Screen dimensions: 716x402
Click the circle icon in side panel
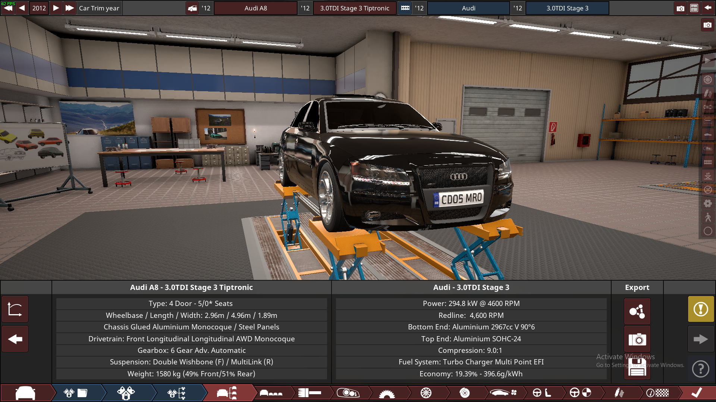[x=708, y=231]
